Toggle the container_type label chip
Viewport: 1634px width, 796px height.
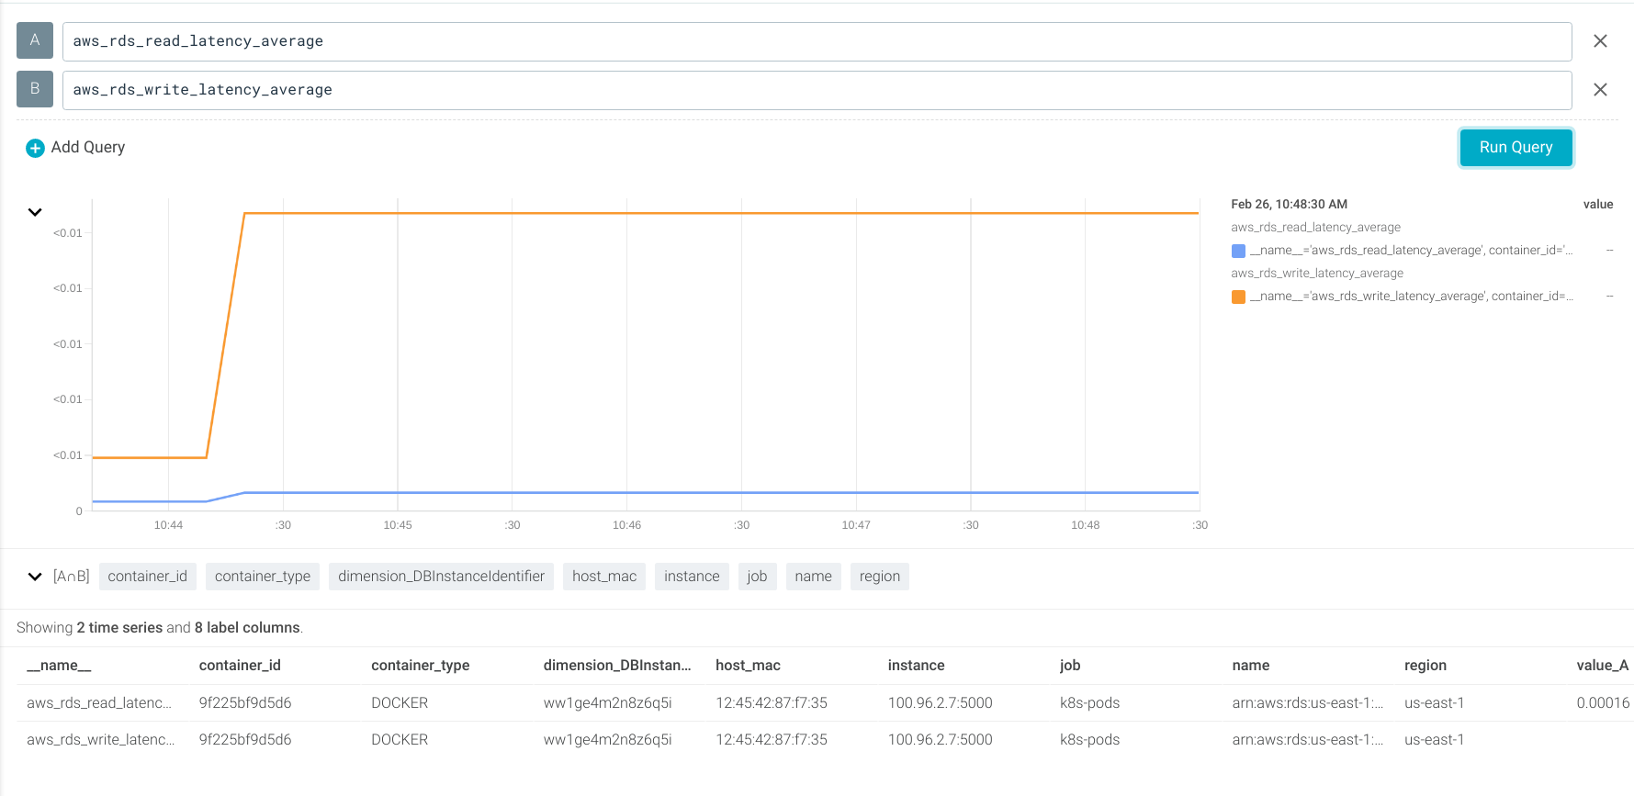(263, 577)
